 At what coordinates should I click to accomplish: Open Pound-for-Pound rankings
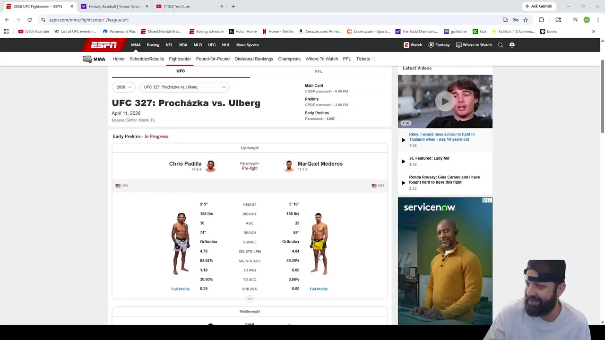point(213,59)
